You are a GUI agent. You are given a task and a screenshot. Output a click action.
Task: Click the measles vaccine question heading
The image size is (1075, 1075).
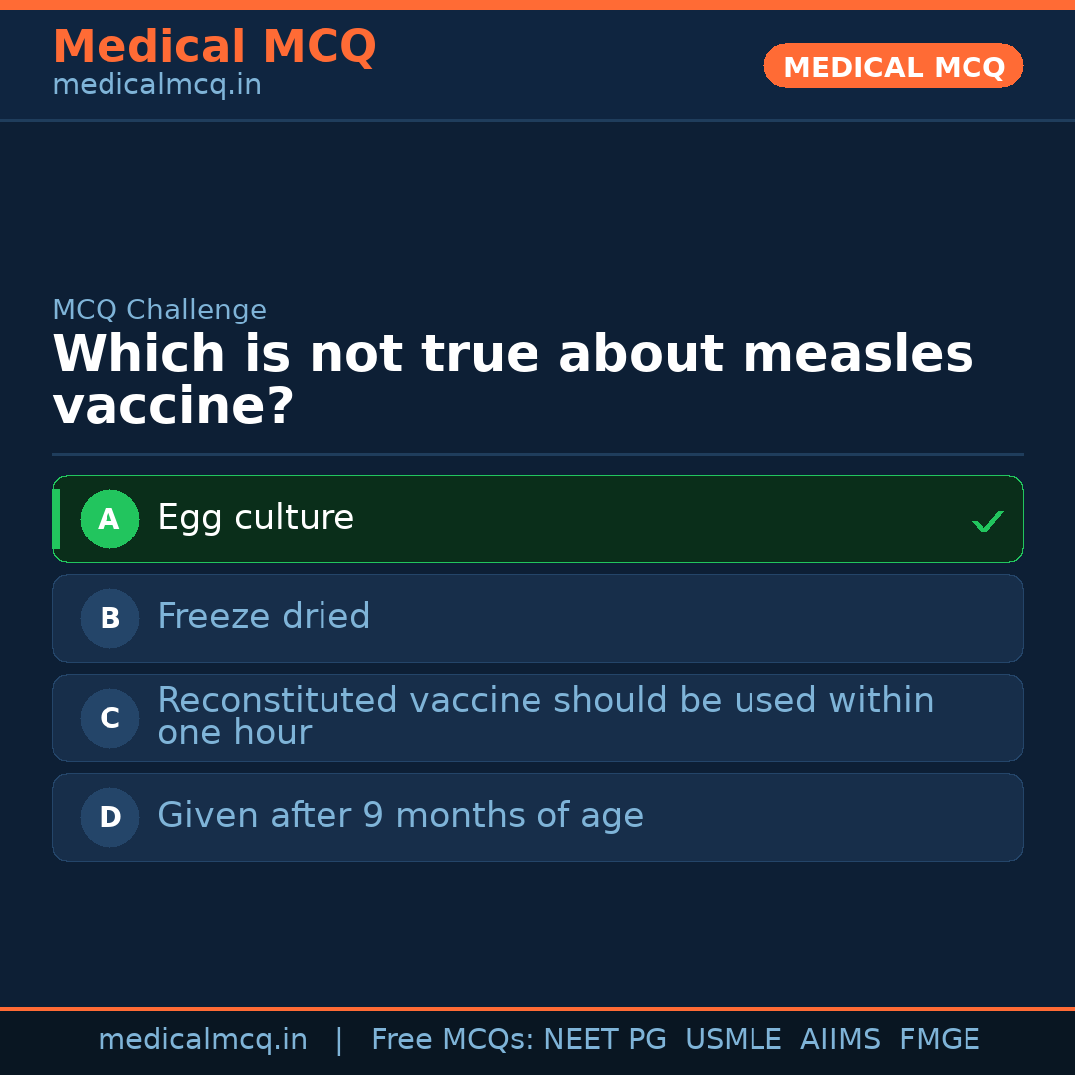[x=513, y=380]
